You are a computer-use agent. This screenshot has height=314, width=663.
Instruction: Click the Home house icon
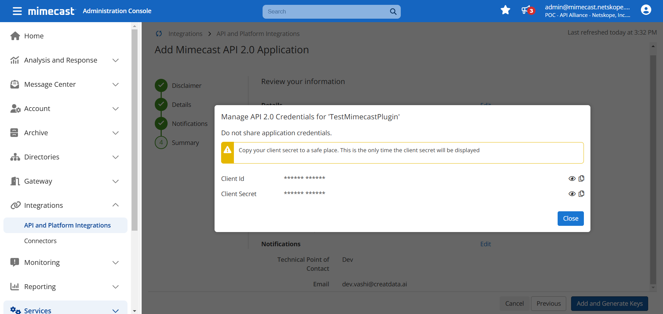tap(15, 36)
